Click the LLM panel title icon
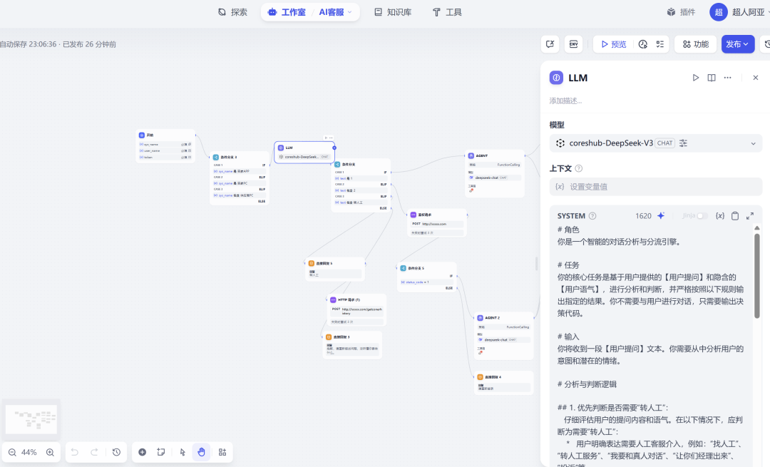This screenshot has height=467, width=770. click(556, 78)
